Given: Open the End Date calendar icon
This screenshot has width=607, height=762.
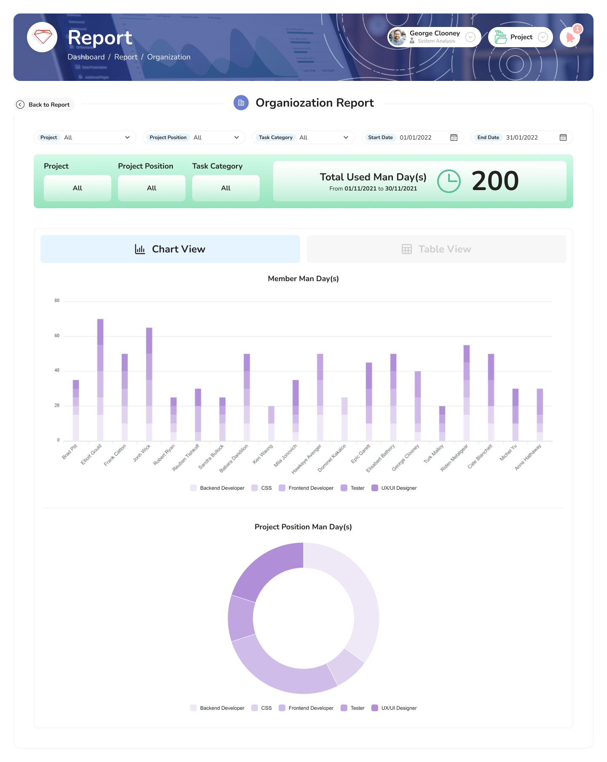Looking at the screenshot, I should (x=563, y=137).
